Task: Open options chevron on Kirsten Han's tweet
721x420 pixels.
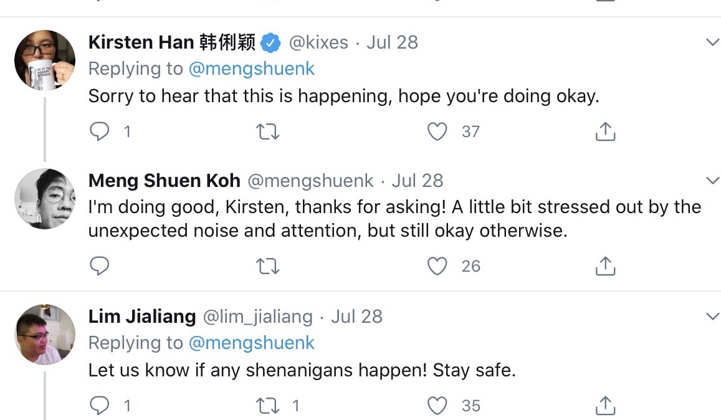Action: pos(712,42)
